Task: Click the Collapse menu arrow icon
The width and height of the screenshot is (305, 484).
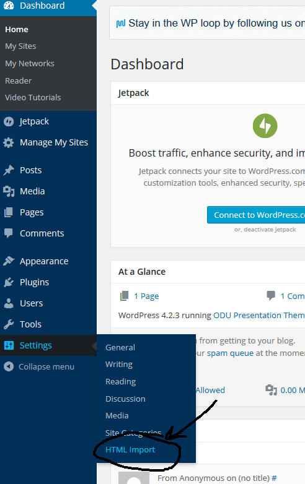Action: 9,366
